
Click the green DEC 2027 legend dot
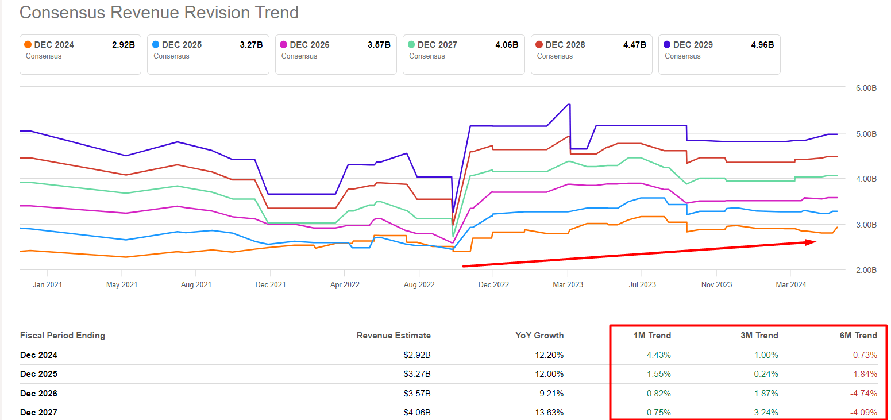[x=411, y=44]
